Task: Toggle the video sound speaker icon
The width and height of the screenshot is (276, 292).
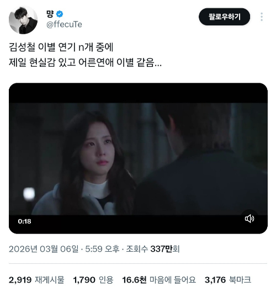Action: point(249,219)
